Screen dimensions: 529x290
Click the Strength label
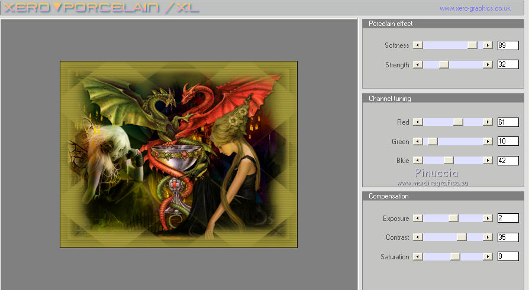397,64
